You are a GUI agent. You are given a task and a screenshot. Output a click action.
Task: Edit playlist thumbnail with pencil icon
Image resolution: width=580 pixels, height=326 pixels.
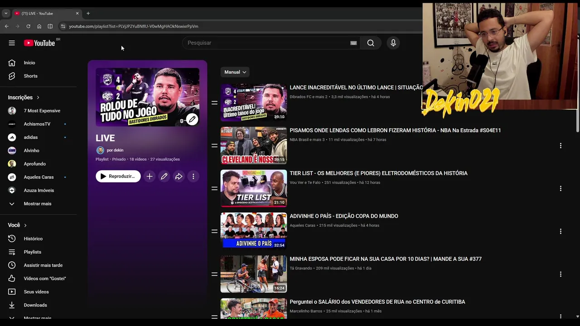coord(192,119)
